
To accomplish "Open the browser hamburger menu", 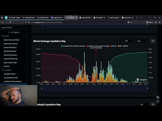I will pyautogui.click(x=159, y=22).
